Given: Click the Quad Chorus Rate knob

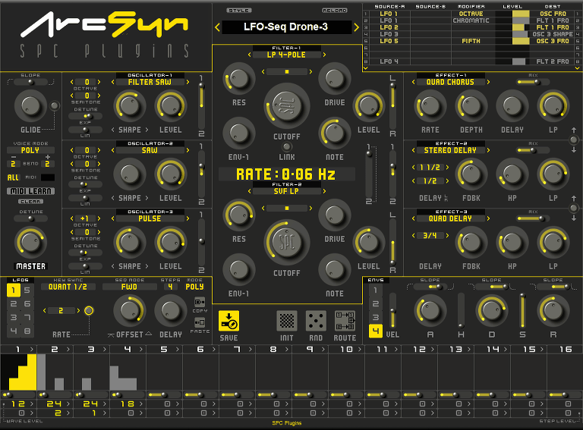Looking at the screenshot, I should click(430, 106).
